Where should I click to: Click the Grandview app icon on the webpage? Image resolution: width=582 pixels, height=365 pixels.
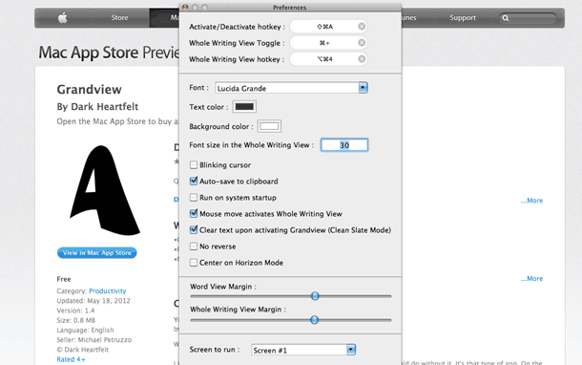[x=105, y=191]
